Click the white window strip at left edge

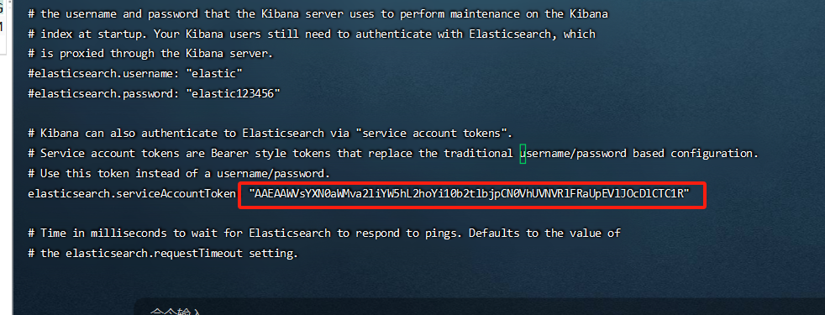coord(5,157)
